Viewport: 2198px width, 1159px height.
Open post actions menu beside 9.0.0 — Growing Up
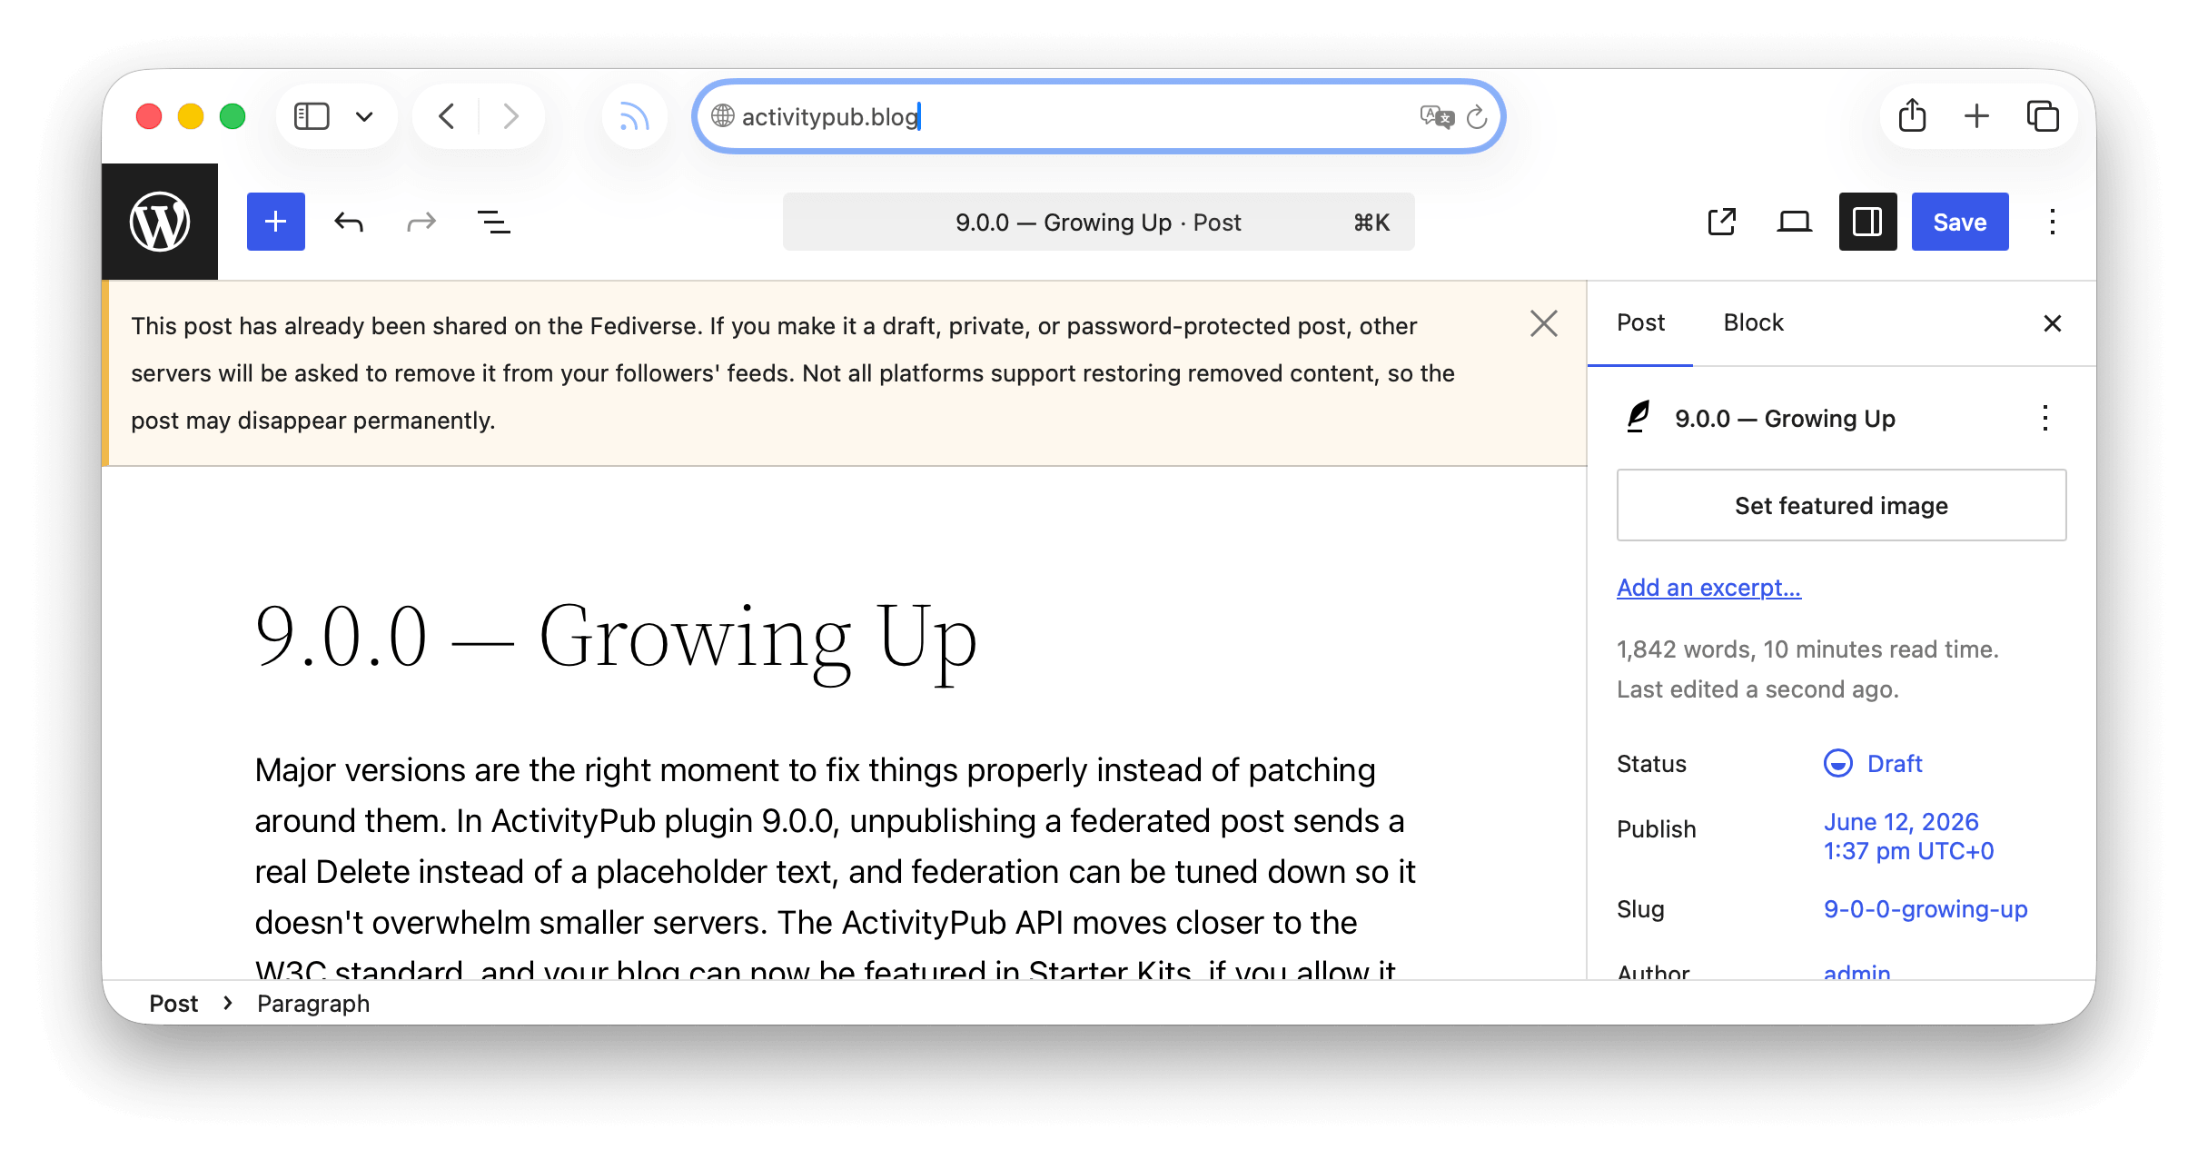point(2045,418)
